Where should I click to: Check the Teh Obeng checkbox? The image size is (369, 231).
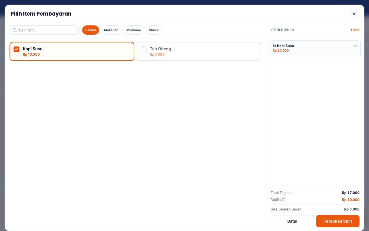click(x=144, y=49)
